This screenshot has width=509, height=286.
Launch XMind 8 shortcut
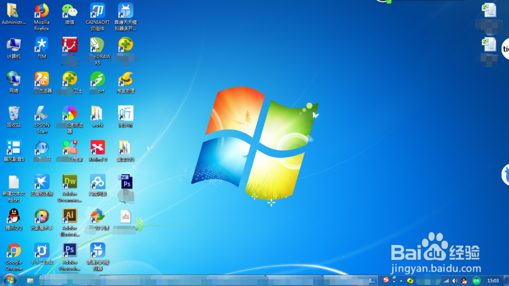pos(97,151)
